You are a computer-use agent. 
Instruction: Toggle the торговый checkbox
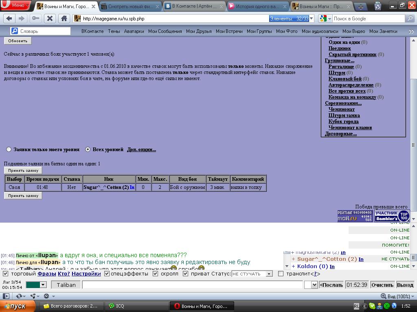click(x=5, y=273)
